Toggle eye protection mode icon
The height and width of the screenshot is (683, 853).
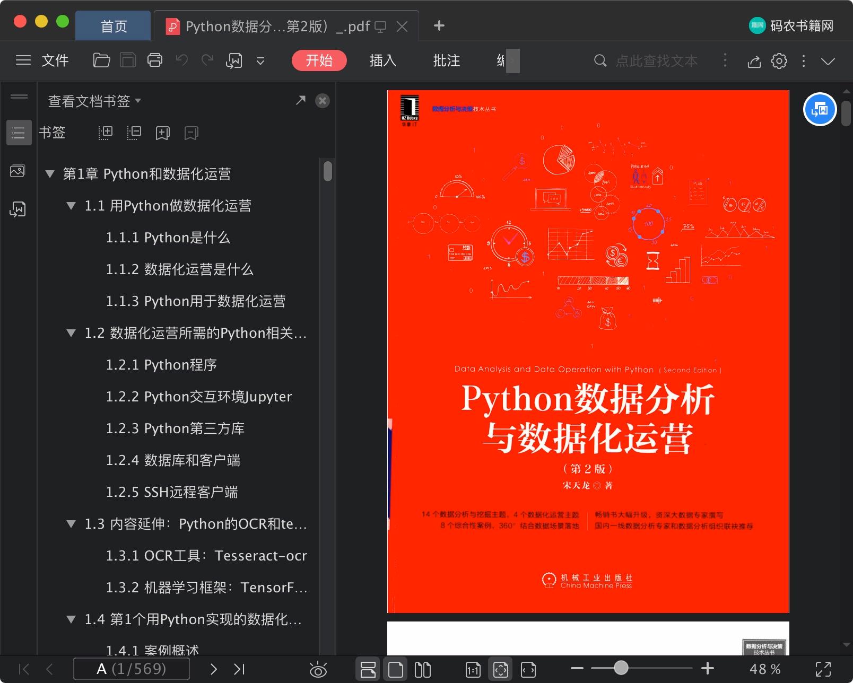[x=318, y=670]
